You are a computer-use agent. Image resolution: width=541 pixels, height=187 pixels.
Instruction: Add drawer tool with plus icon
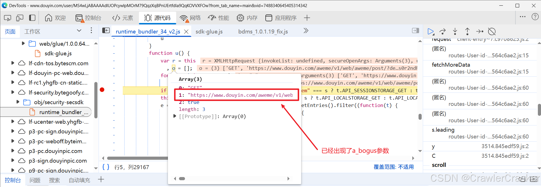[101, 179]
